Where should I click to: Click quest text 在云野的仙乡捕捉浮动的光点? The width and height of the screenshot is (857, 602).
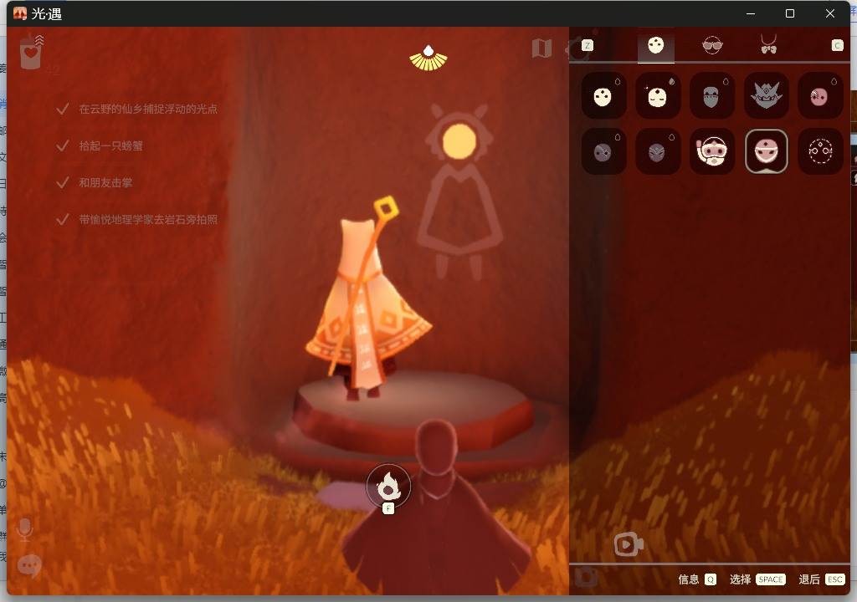[148, 110]
